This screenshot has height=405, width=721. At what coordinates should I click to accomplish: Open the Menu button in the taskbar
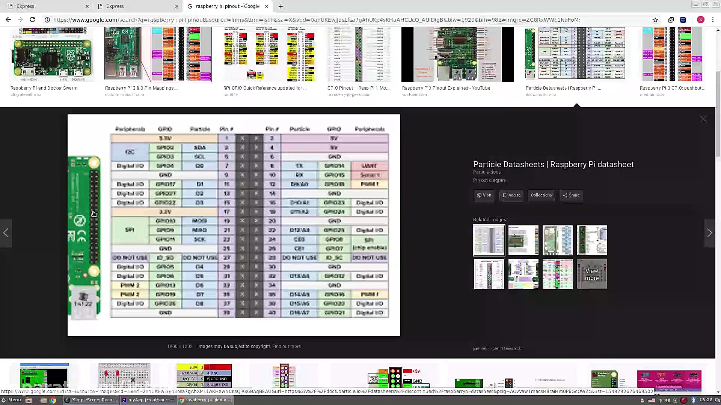(x=11, y=400)
